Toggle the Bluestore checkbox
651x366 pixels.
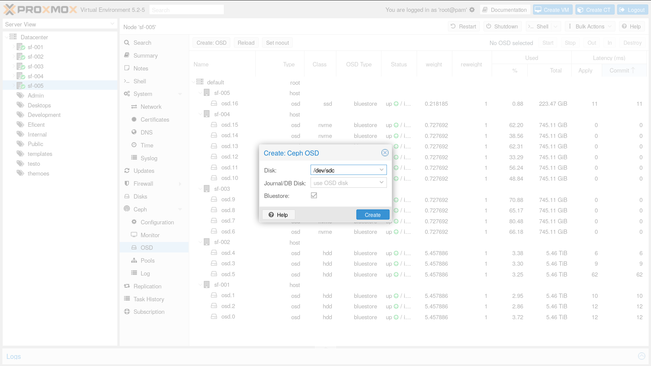(314, 195)
